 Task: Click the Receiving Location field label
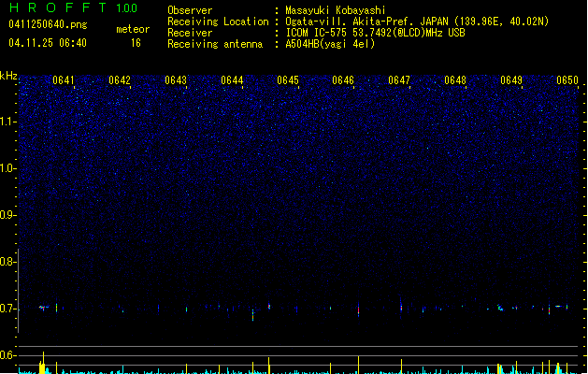218,22
